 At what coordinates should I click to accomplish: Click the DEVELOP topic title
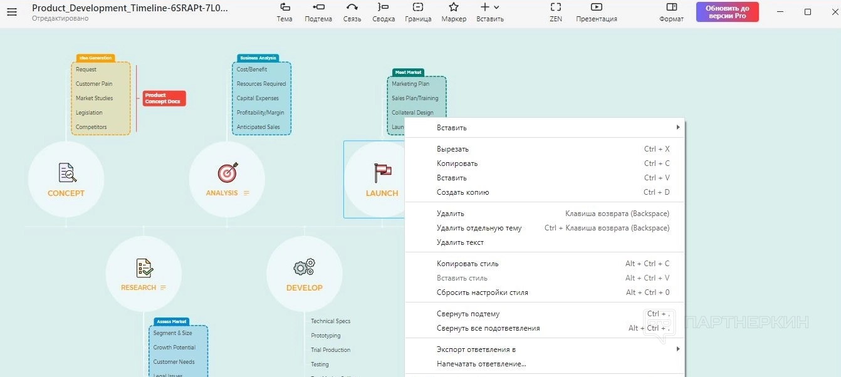(305, 287)
